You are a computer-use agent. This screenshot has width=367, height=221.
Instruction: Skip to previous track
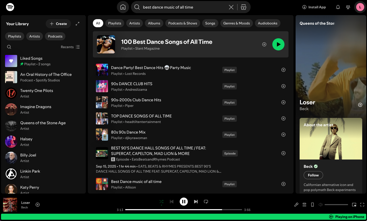coord(172,202)
